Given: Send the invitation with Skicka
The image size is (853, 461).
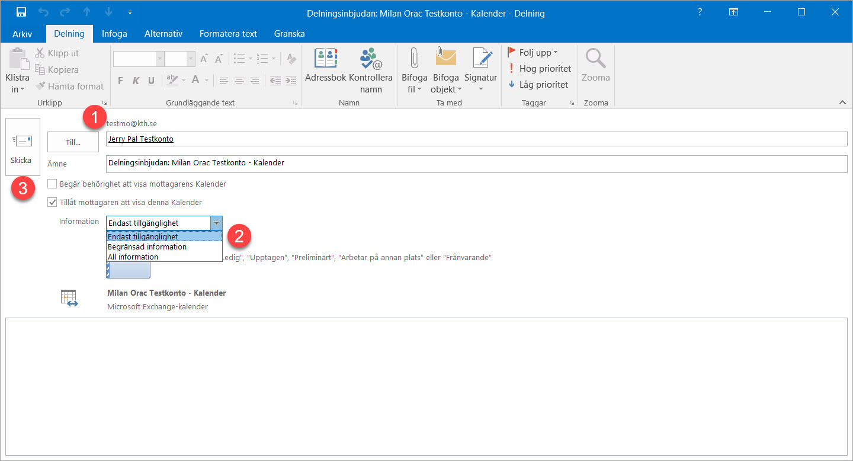Looking at the screenshot, I should (x=23, y=146).
